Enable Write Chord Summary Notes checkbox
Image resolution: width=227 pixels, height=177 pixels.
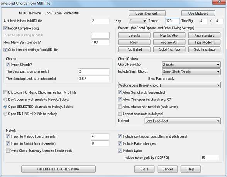(8, 151)
